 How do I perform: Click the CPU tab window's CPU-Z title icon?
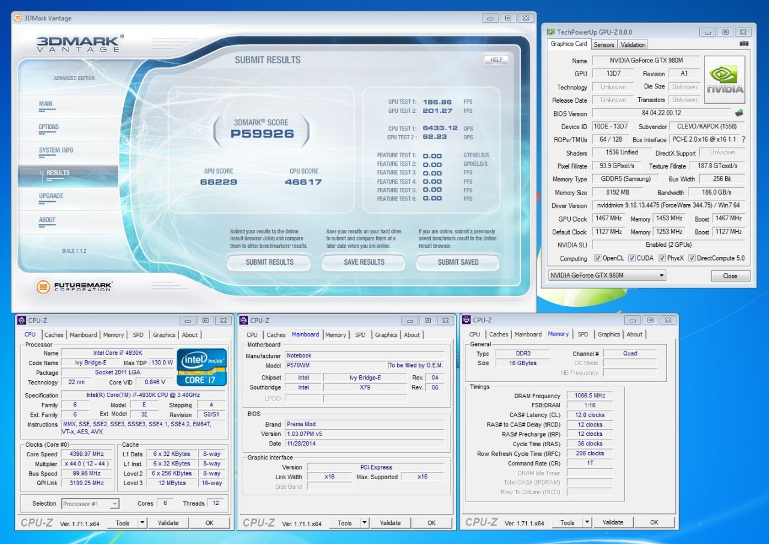[22, 320]
